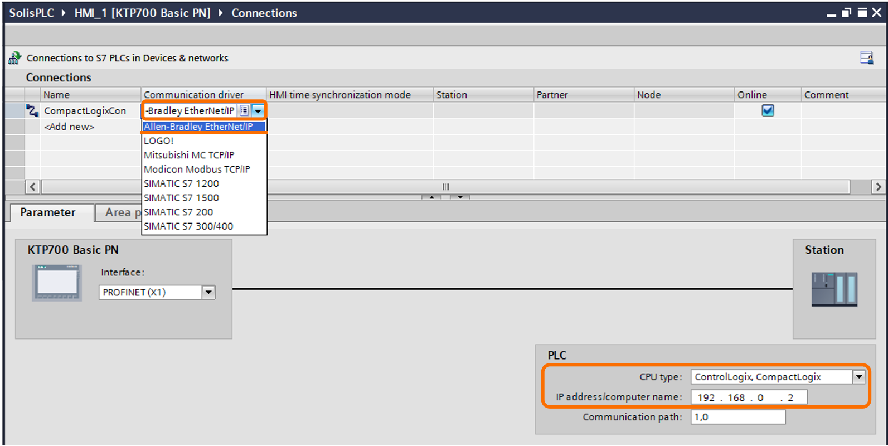888x446 pixels.
Task: Click the Online column header
Action: tap(768, 95)
